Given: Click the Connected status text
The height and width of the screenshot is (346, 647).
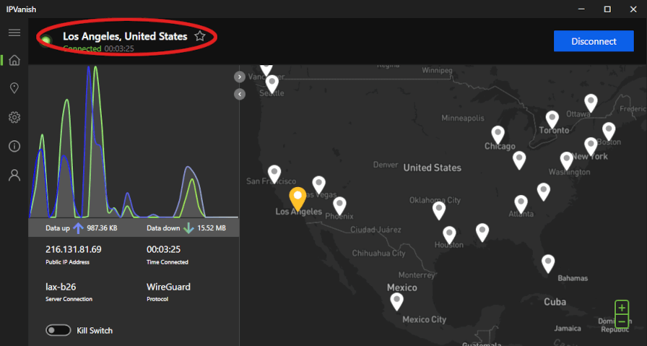Looking at the screenshot, I should (82, 48).
